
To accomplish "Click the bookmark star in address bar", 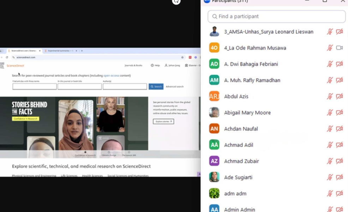I will pos(182,57).
